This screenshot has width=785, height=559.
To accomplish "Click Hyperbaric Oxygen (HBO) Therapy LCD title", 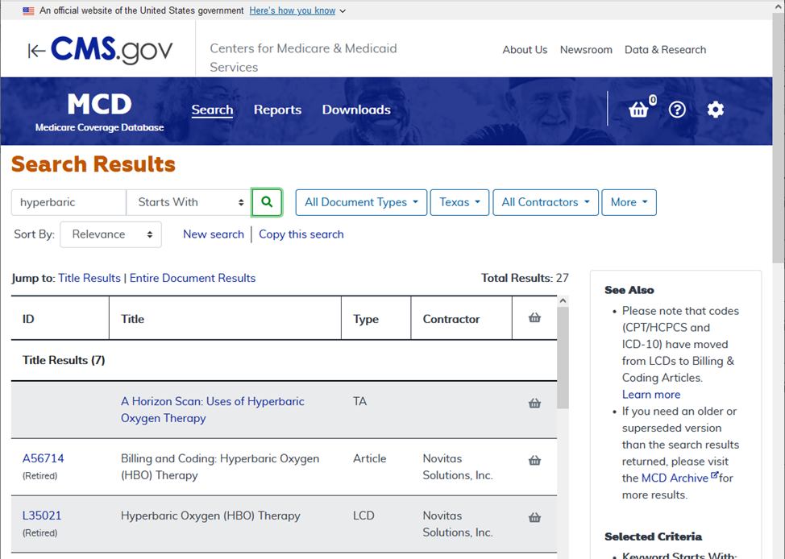I will click(x=210, y=516).
